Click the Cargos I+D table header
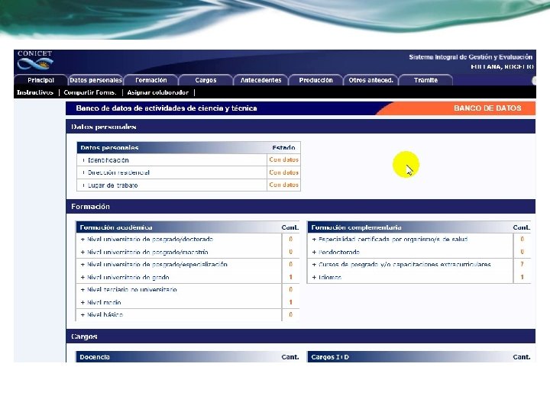 (419, 357)
